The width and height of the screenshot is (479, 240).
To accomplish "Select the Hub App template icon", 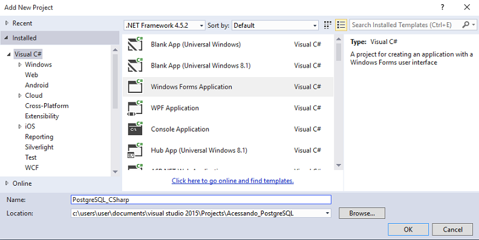I will tap(135, 151).
